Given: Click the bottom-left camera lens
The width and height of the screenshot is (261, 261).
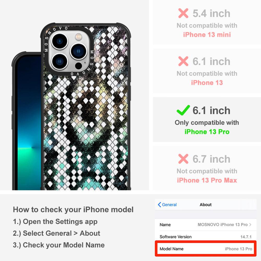Looking at the screenshot, I should pos(60,61).
